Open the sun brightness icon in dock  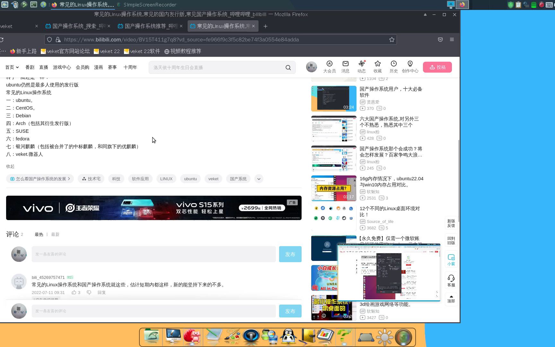tap(384, 337)
